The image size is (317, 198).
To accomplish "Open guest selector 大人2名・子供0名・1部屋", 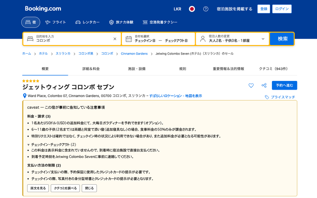I will tap(232, 39).
